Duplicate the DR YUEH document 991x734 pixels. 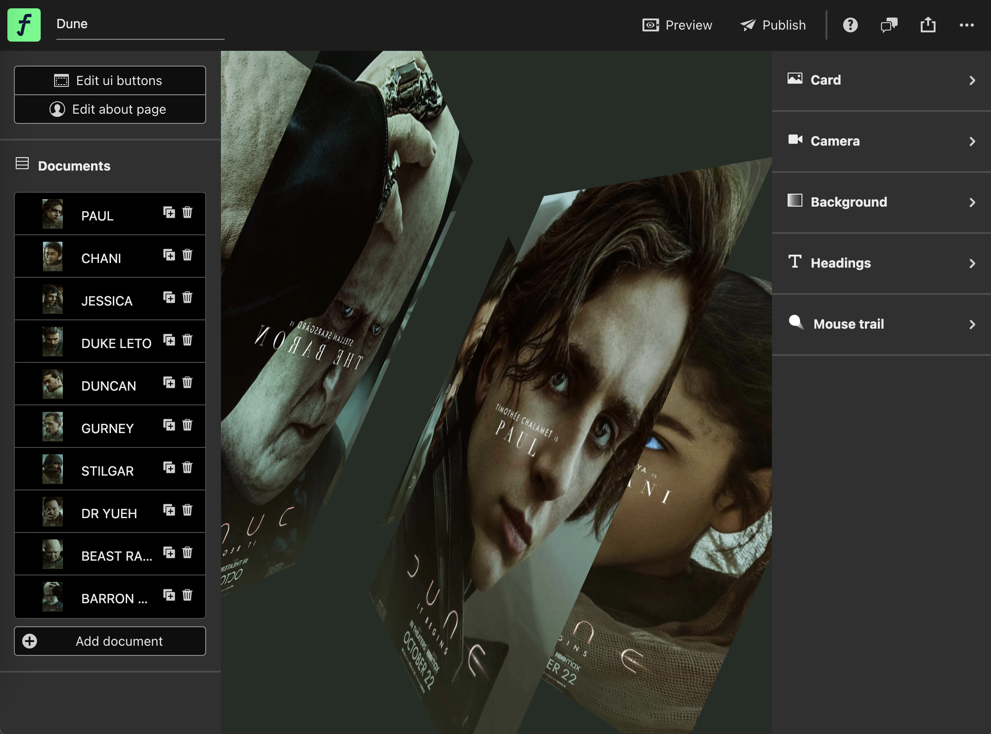169,510
